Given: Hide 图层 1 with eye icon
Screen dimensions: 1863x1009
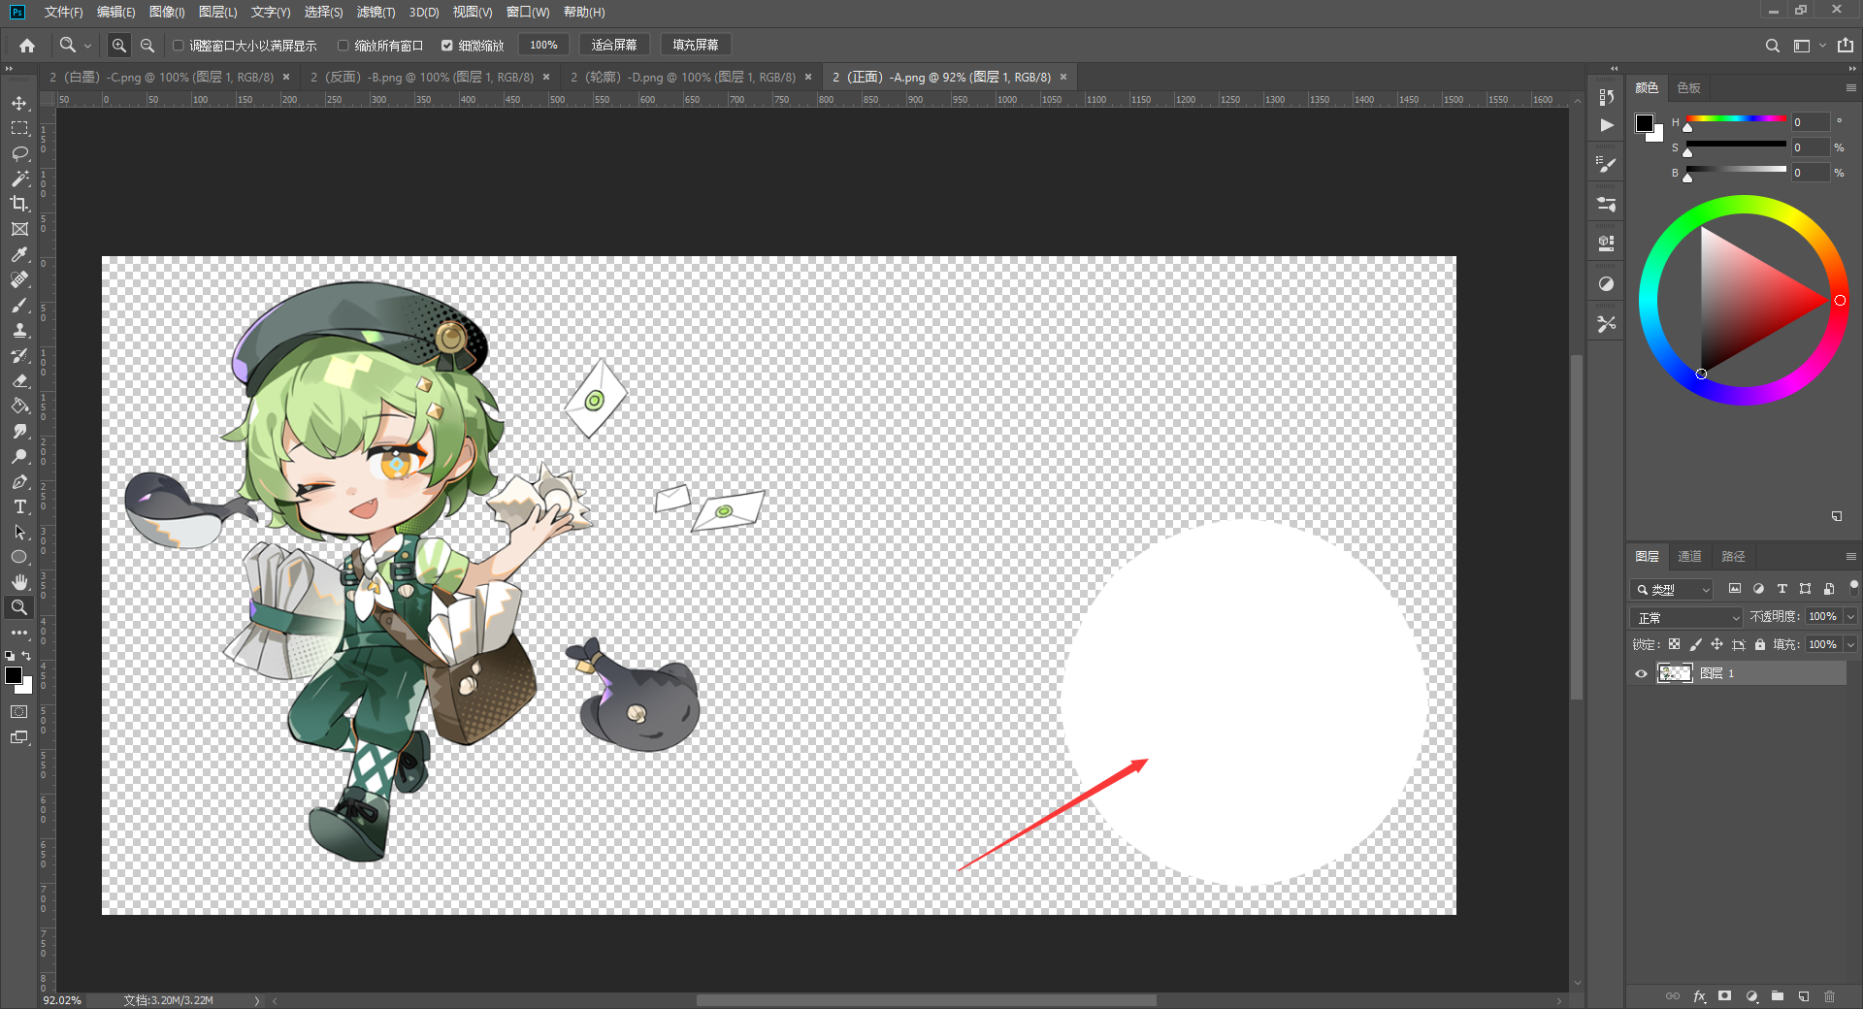Looking at the screenshot, I should 1641,673.
